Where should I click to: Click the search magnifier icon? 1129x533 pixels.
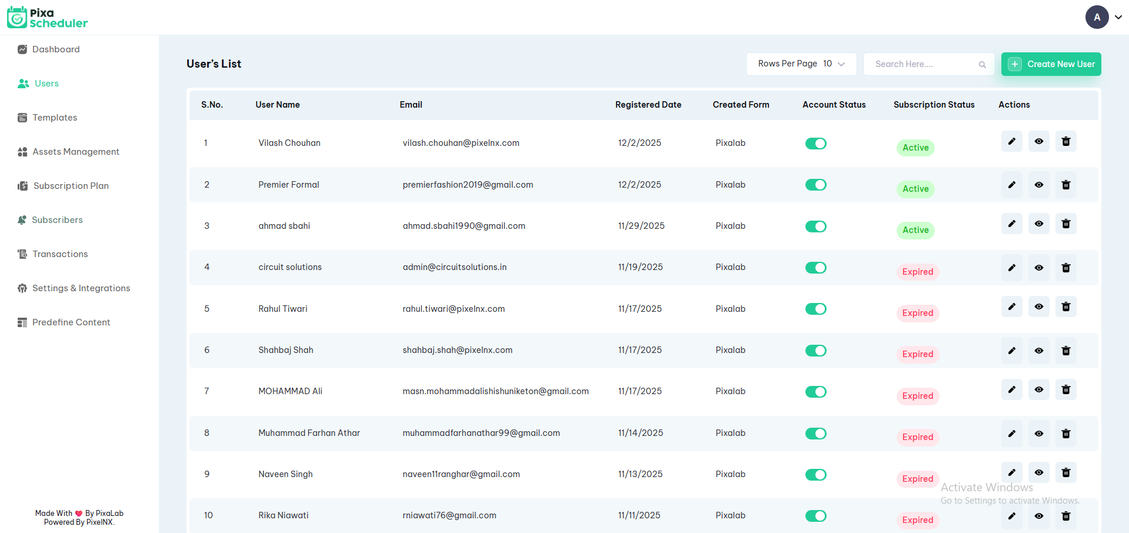pyautogui.click(x=982, y=65)
